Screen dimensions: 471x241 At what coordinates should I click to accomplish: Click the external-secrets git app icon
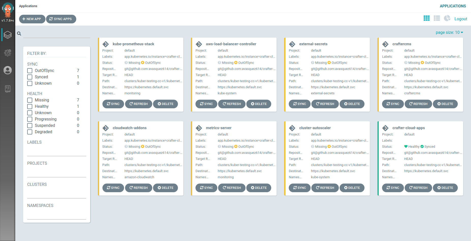click(292, 44)
